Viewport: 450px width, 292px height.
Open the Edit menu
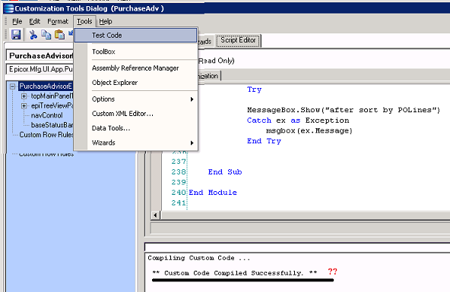[x=35, y=21]
